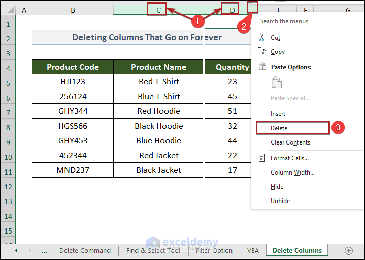Click quantity cell showing 44
The height and width of the screenshot is (260, 365).
click(x=227, y=140)
